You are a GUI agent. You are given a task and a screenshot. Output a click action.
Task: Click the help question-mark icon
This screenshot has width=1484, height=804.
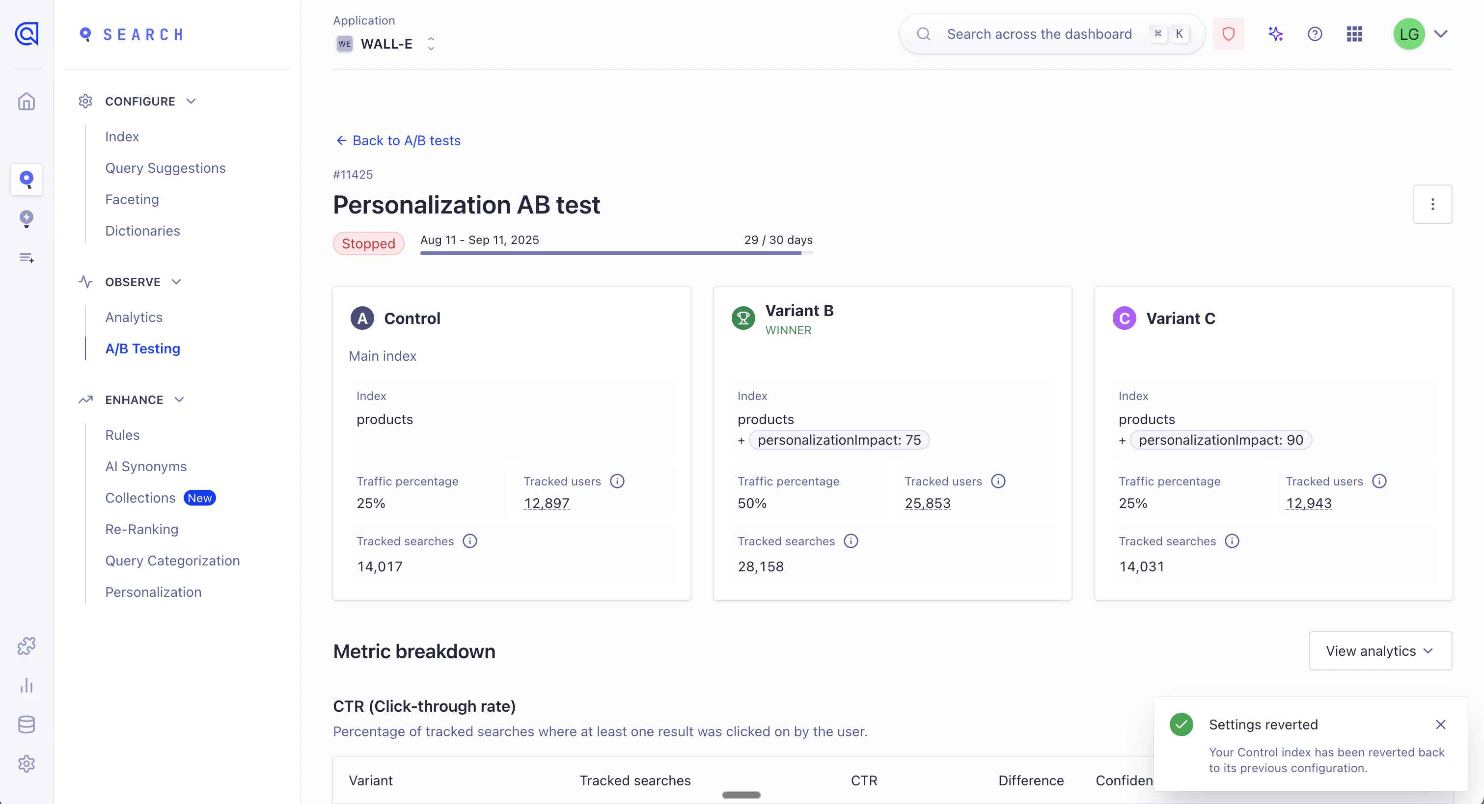click(x=1315, y=33)
